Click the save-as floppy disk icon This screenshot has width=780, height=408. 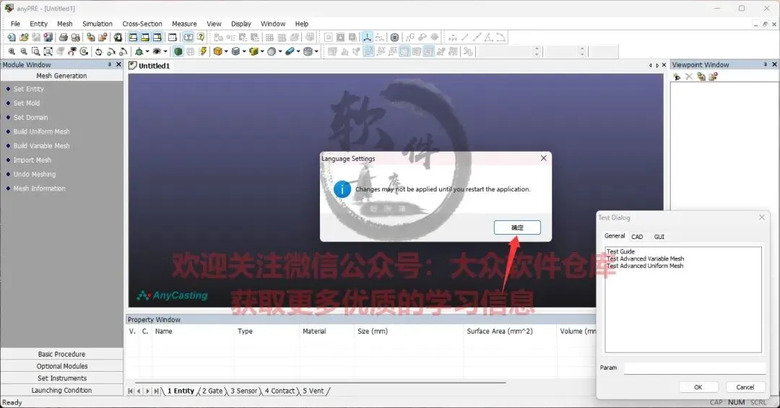click(48, 38)
